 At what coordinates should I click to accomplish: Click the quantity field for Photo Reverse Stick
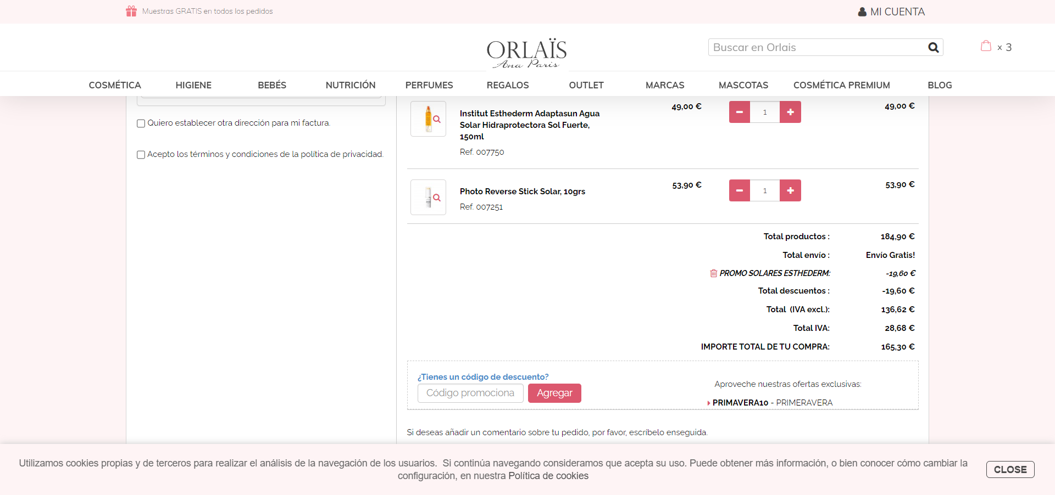point(765,190)
